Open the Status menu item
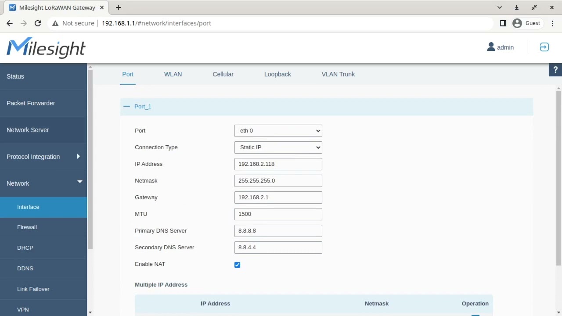562x316 pixels. point(43,76)
